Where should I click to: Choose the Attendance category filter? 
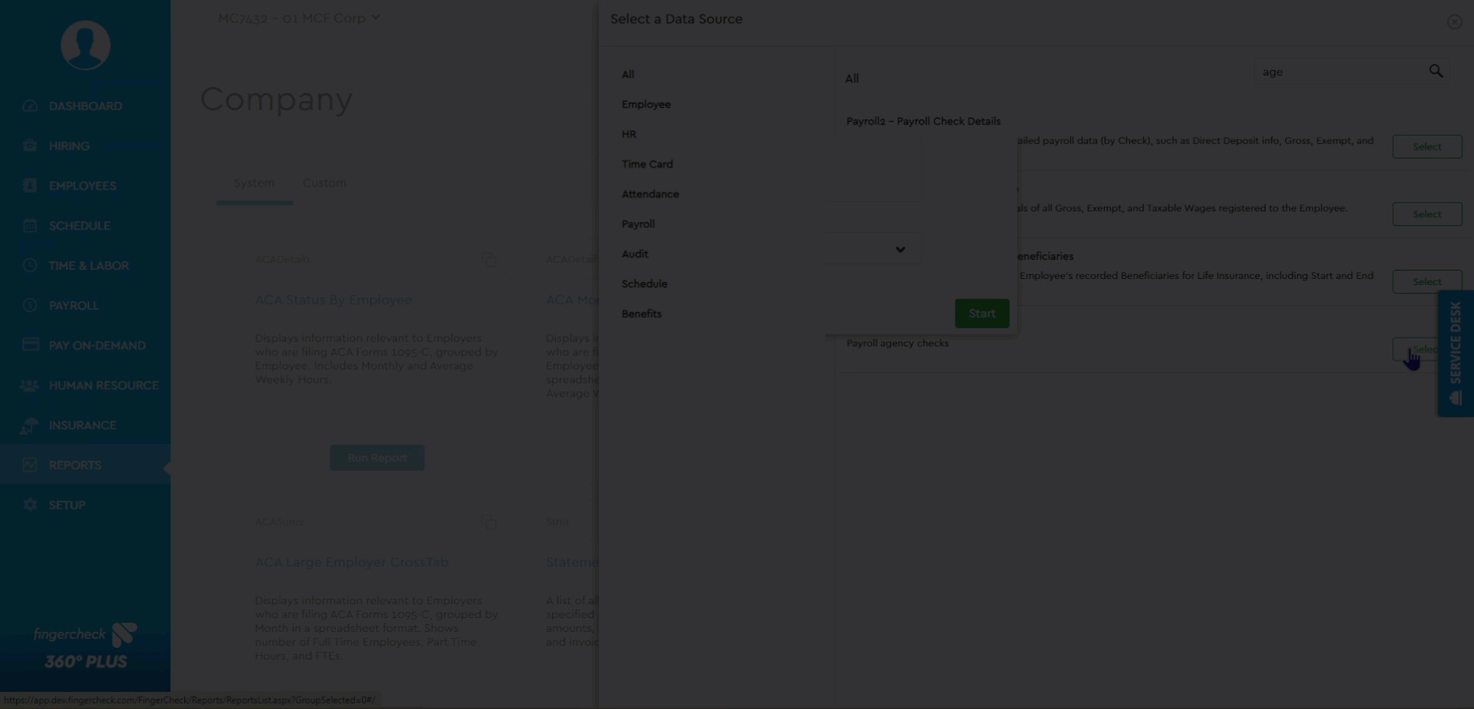[x=650, y=194]
